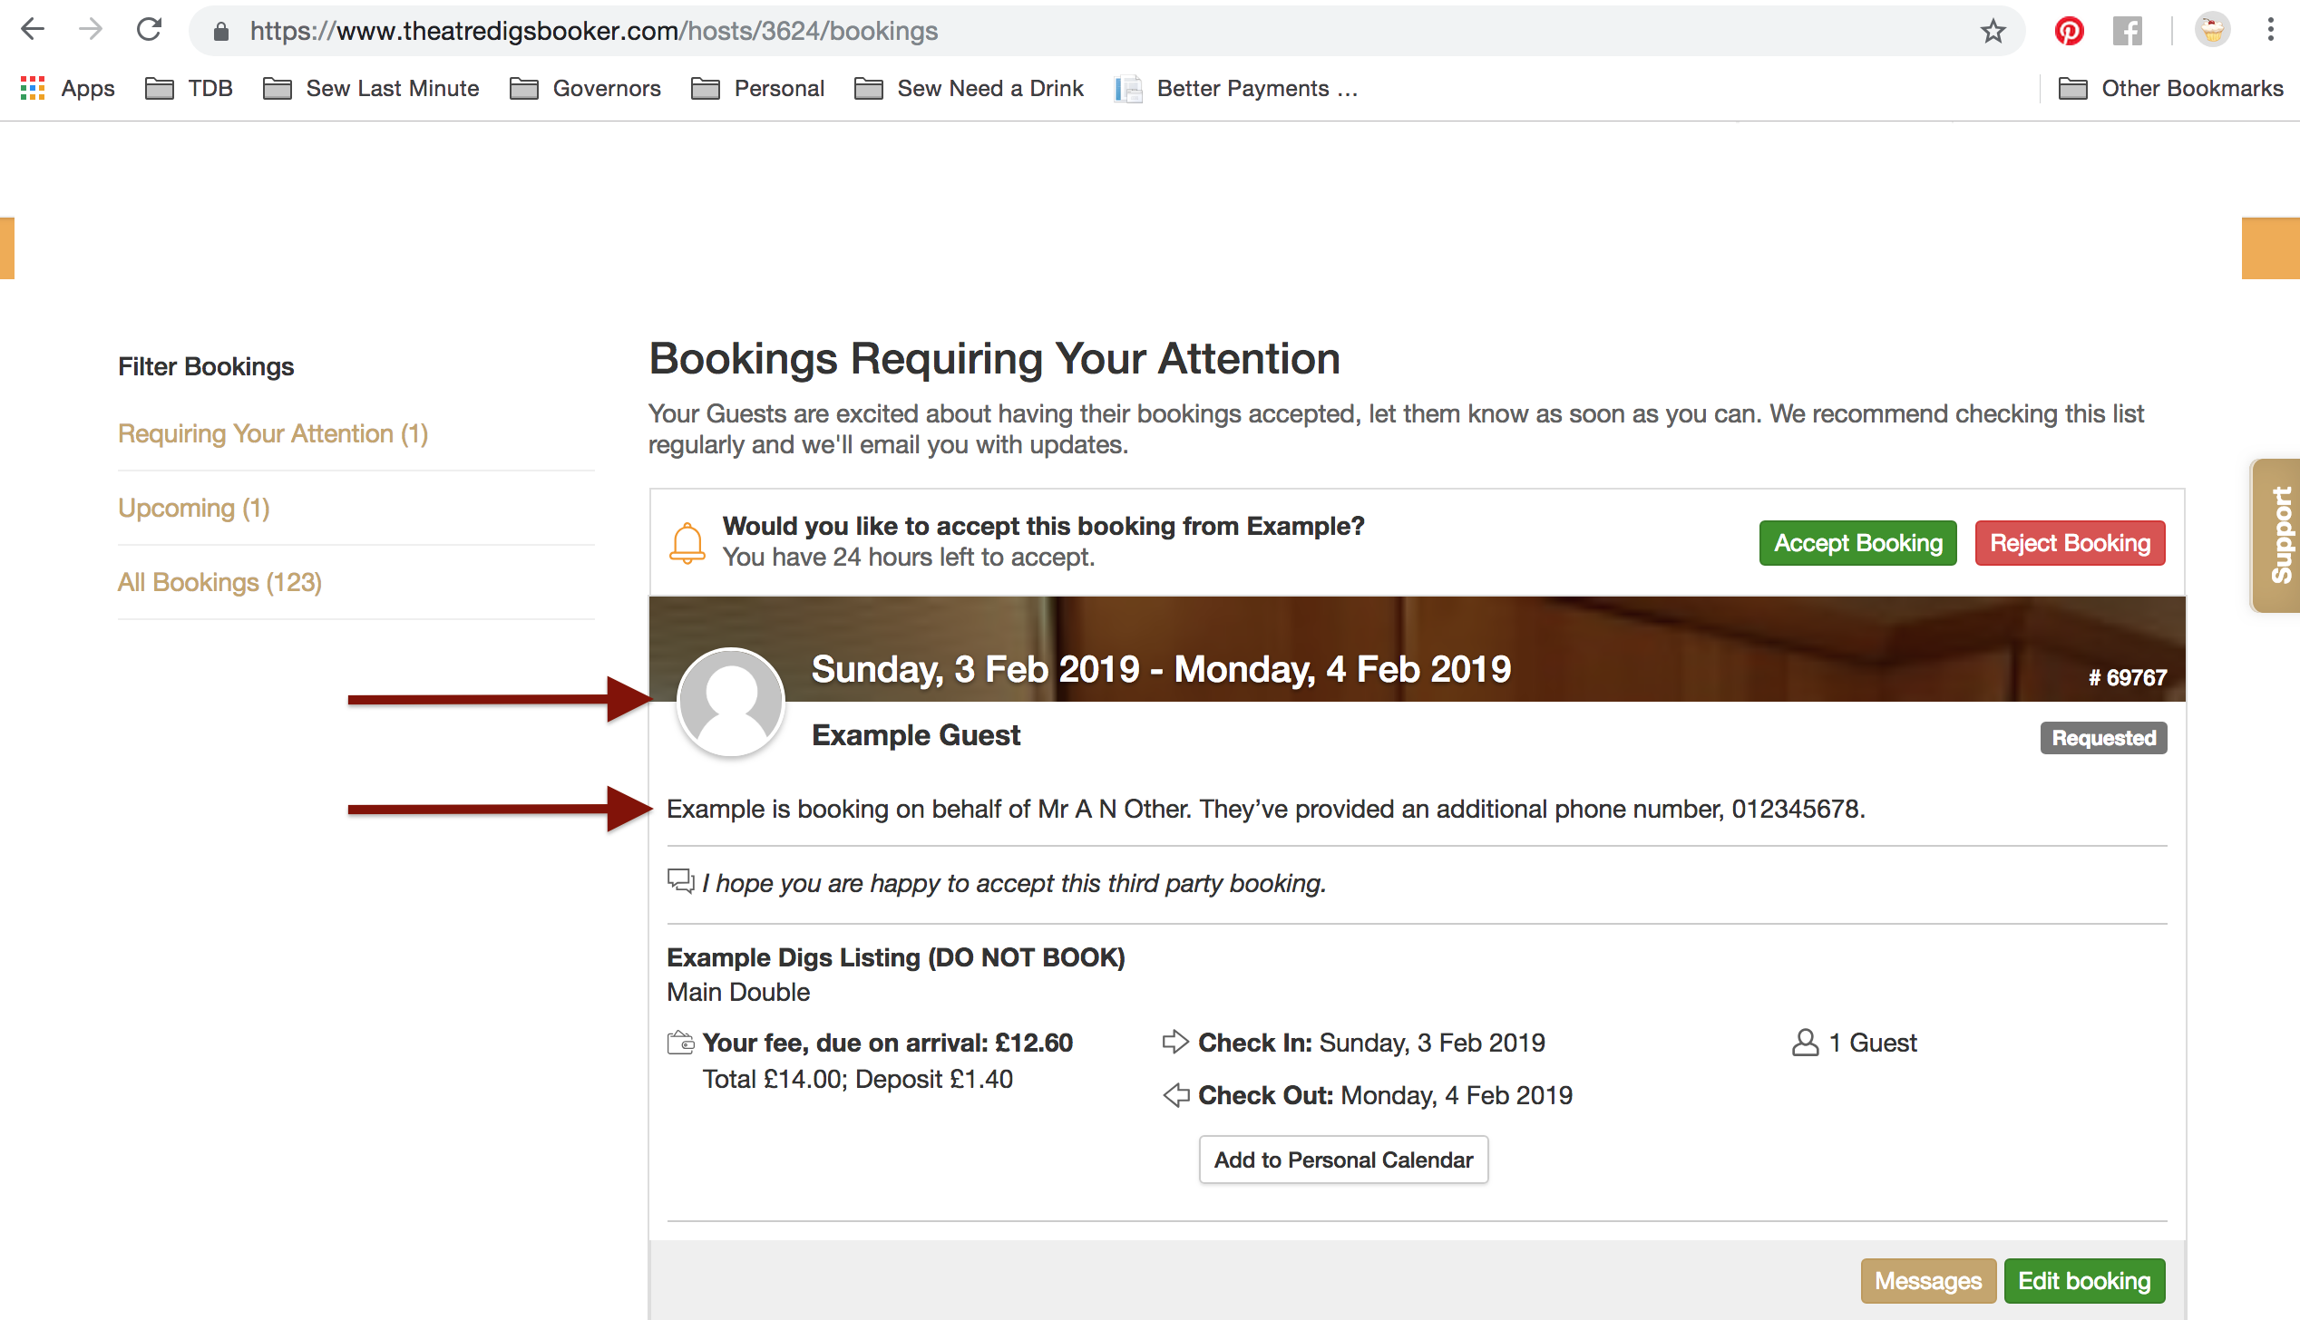Click the notification bell icon
The image size is (2300, 1320).
coord(687,542)
